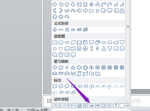Choose the Pentagon arrow shape
This screenshot has width=150, height=111.
(92, 11)
